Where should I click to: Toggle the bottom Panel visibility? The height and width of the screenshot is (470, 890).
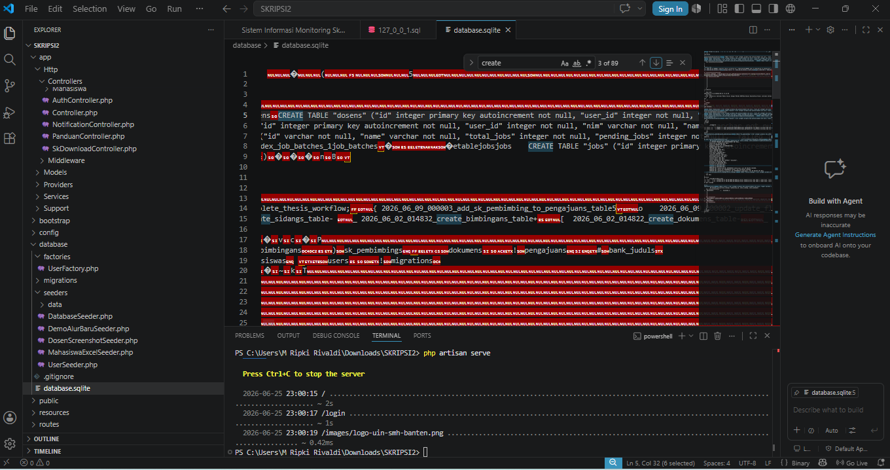coord(756,9)
